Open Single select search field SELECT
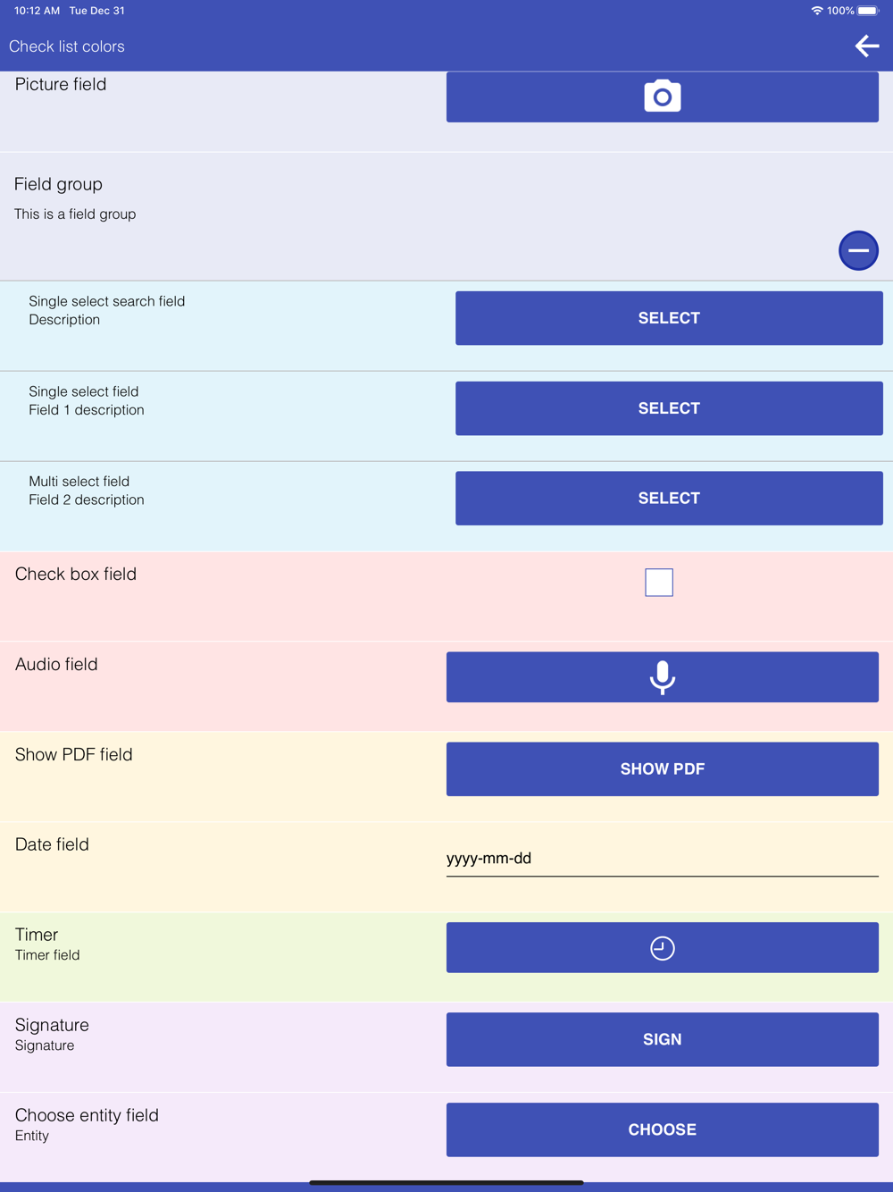This screenshot has width=893, height=1192. click(669, 318)
